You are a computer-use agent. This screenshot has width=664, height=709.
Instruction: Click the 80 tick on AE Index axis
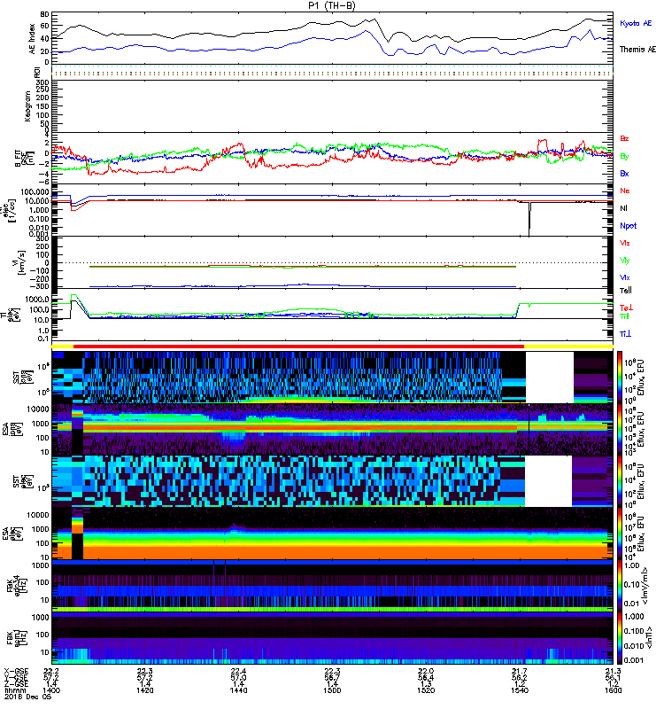(44, 14)
